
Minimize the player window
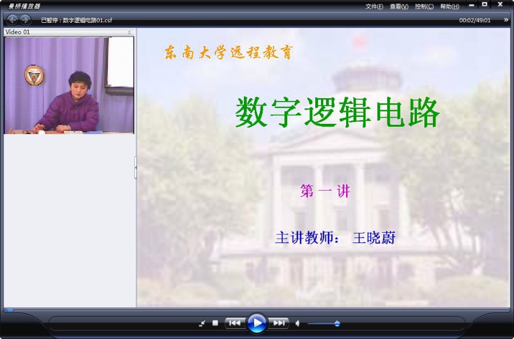coord(471,5)
